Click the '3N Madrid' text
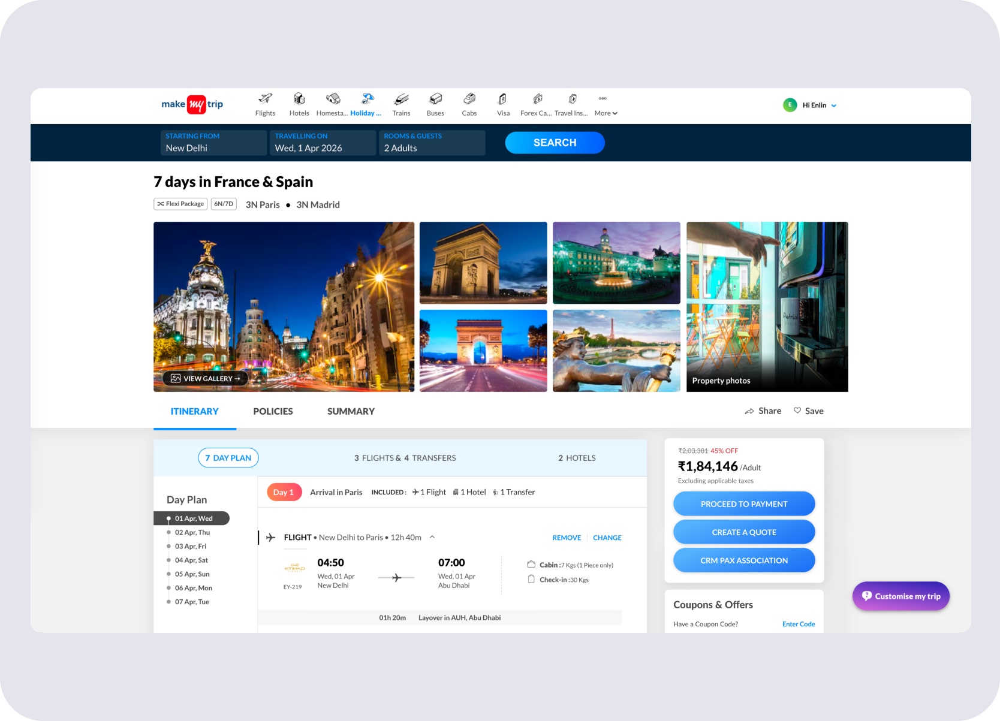 click(x=318, y=205)
